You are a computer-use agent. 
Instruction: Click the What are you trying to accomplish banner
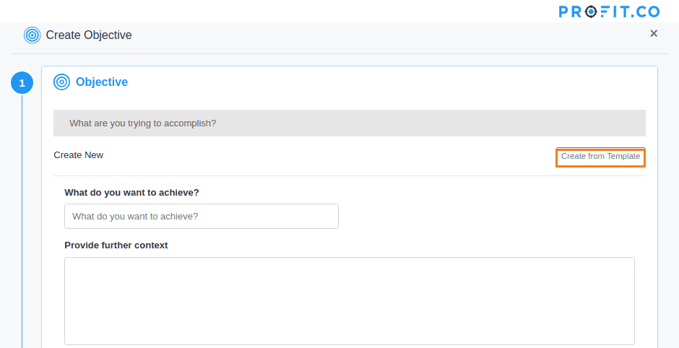coord(350,123)
